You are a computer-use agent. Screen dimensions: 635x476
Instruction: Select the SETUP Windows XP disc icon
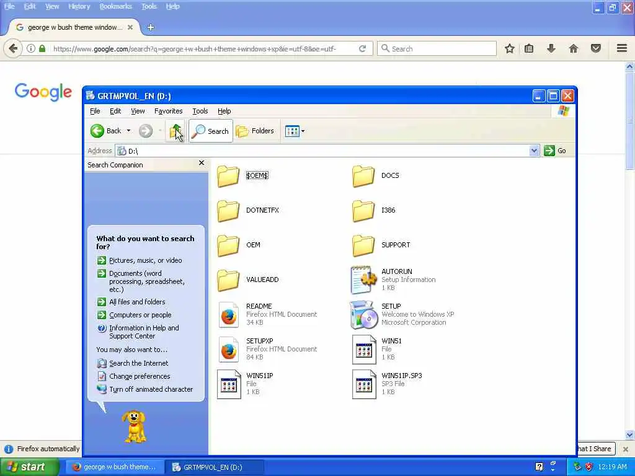(x=363, y=314)
